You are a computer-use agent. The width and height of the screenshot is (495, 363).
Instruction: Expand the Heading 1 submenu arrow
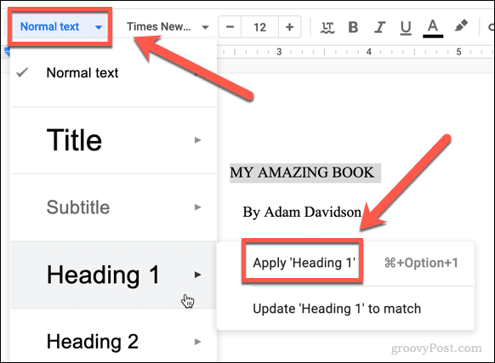pyautogui.click(x=197, y=275)
